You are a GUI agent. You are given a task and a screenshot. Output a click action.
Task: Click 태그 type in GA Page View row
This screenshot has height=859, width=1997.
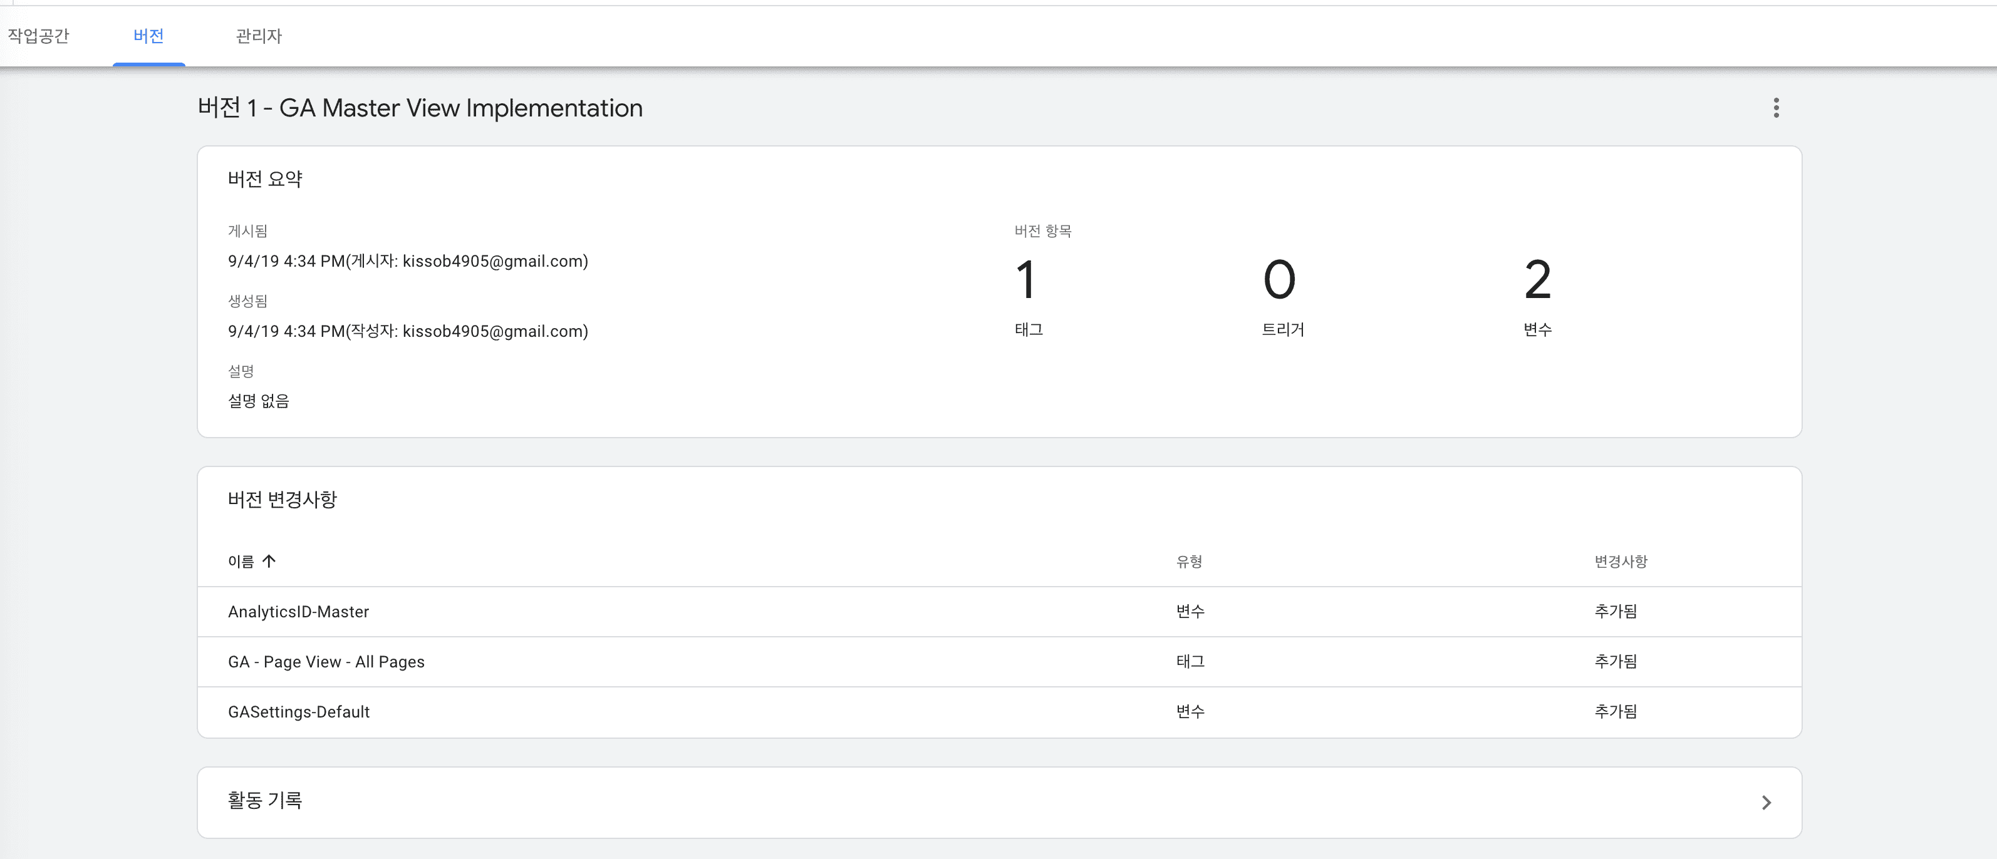pos(1190,662)
